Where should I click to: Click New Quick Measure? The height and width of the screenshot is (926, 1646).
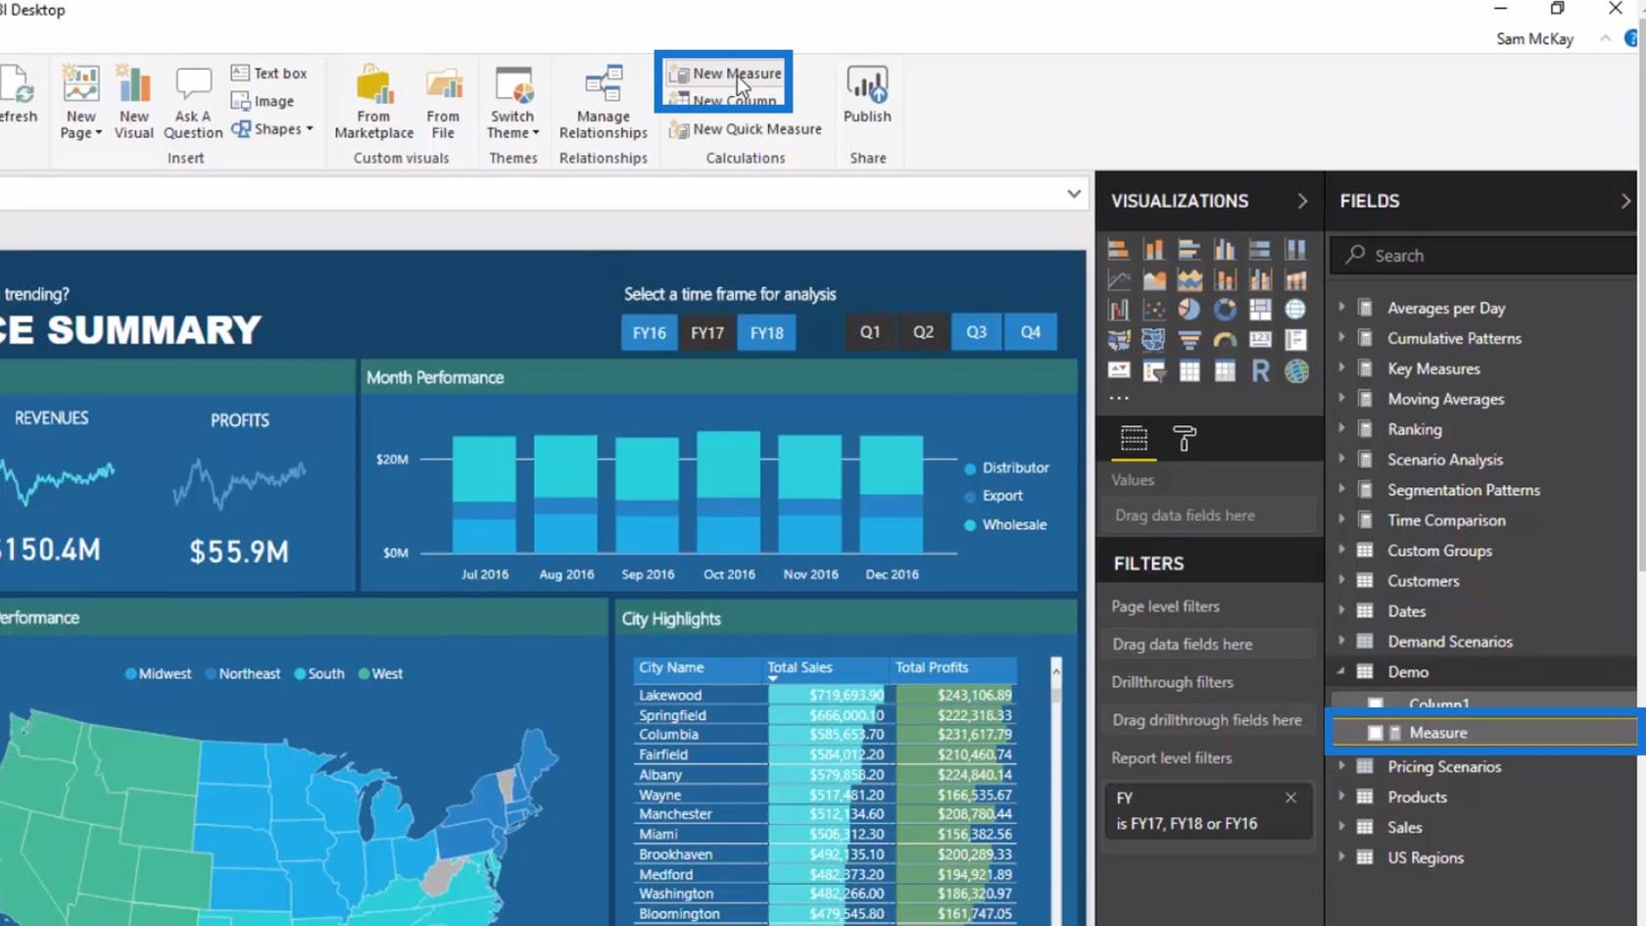(746, 129)
